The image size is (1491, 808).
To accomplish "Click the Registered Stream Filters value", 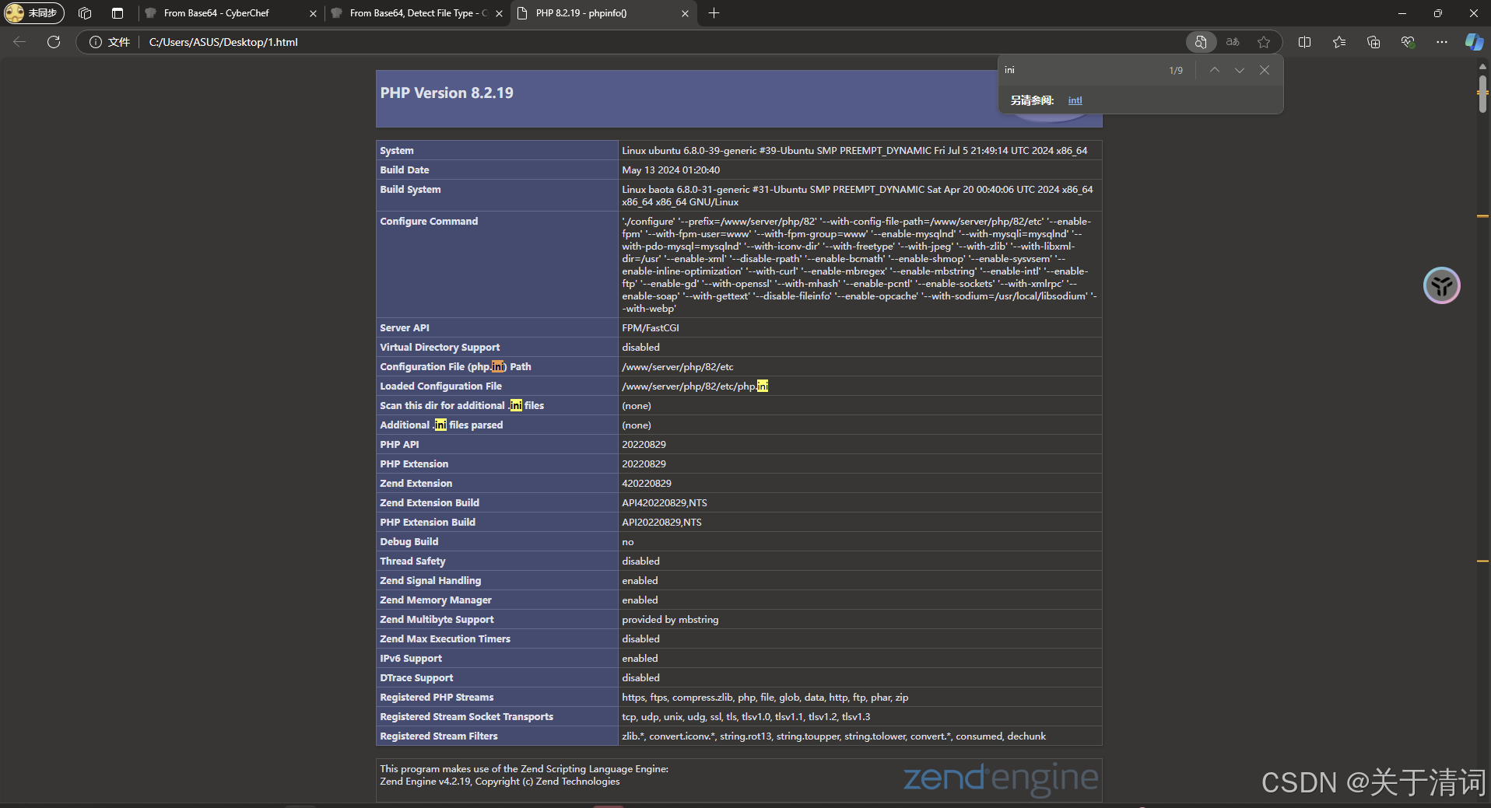I will (x=833, y=736).
